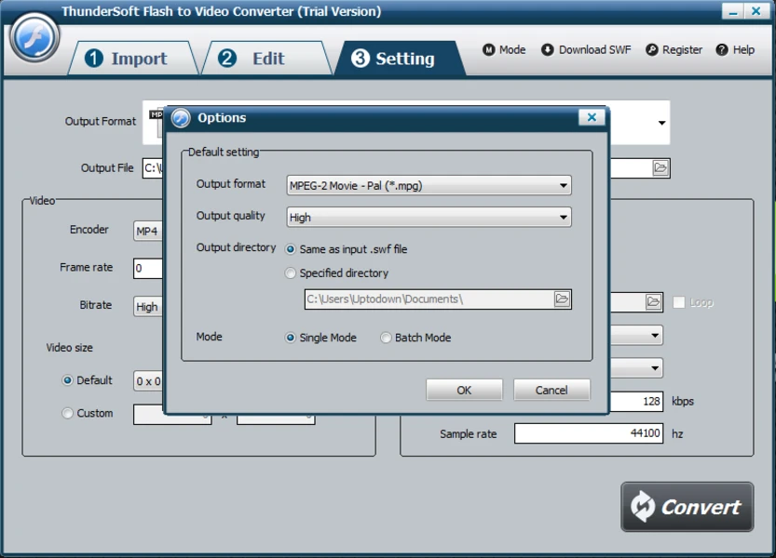The image size is (776, 558).
Task: Click the Sample rate 44100 field
Action: tap(589, 433)
